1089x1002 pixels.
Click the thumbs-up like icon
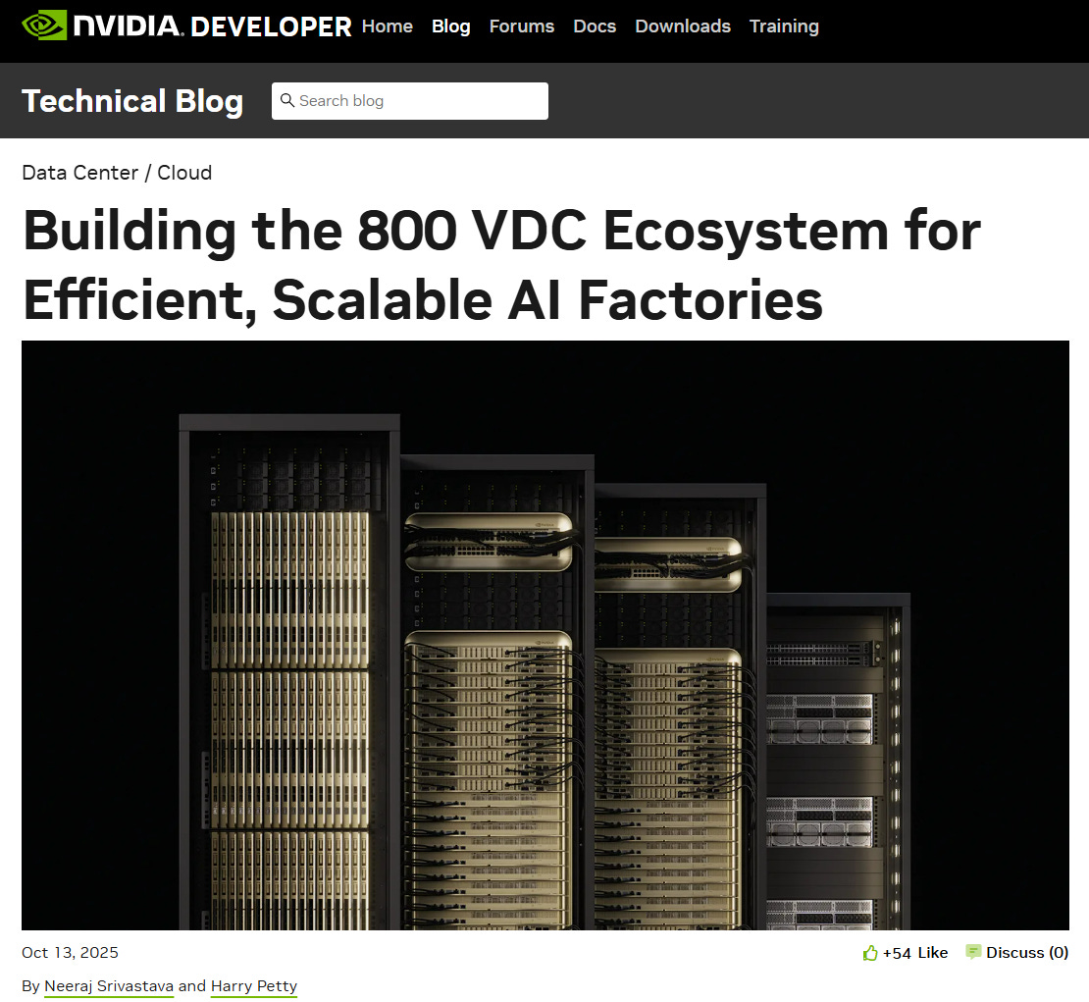(x=869, y=953)
